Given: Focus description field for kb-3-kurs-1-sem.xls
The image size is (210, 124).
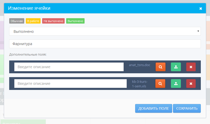Looking at the screenshot, I should pyautogui.click(x=71, y=84).
